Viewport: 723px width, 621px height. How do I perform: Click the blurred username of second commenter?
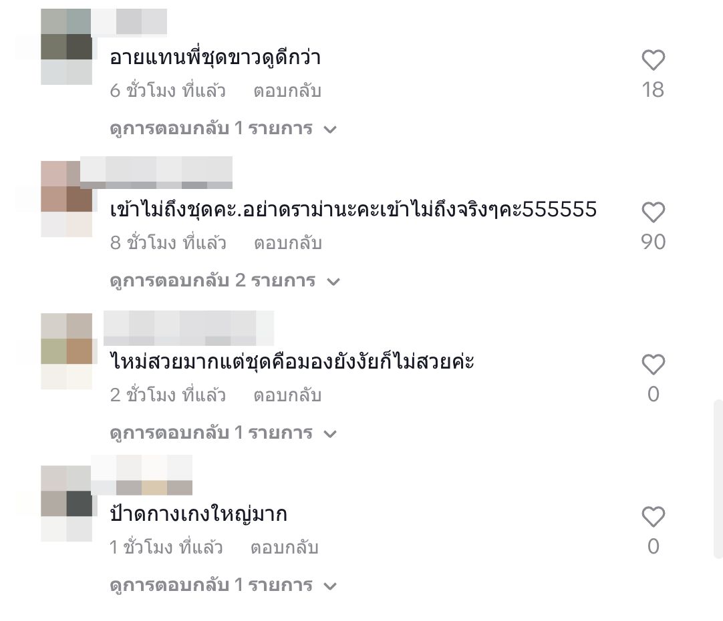[x=156, y=173]
